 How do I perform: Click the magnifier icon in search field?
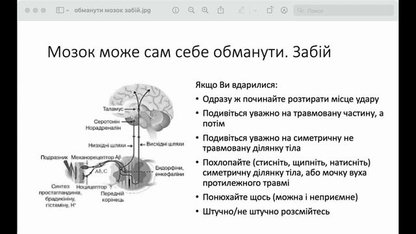tap(300, 10)
